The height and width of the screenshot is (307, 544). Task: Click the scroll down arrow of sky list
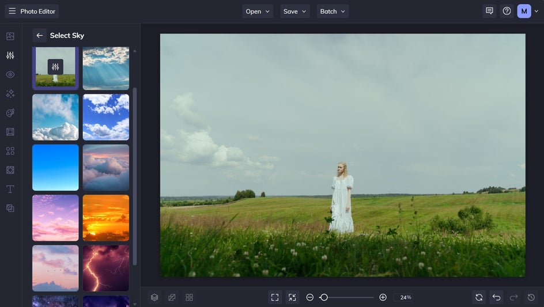135,304
